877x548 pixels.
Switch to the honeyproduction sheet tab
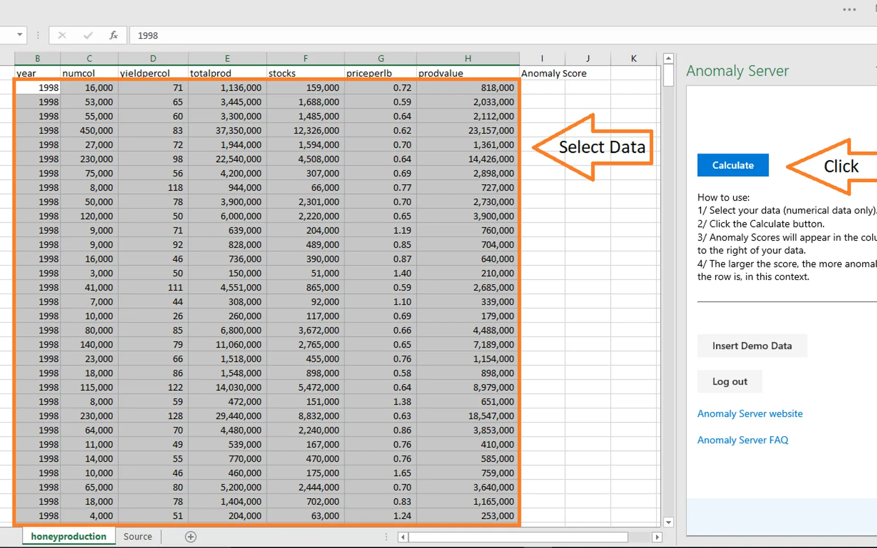[x=69, y=536]
